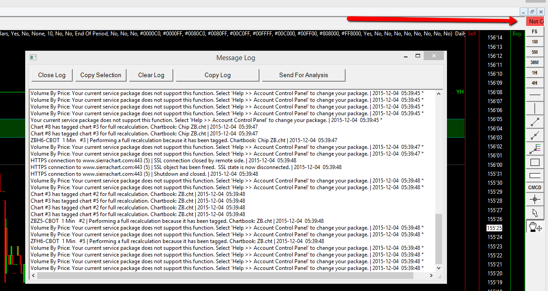Switch chart to 5M timeframe
This screenshot has width=548, height=291.
tap(535, 52)
